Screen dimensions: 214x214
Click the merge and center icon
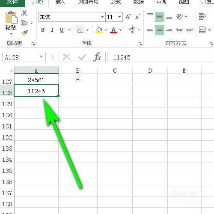point(202,30)
